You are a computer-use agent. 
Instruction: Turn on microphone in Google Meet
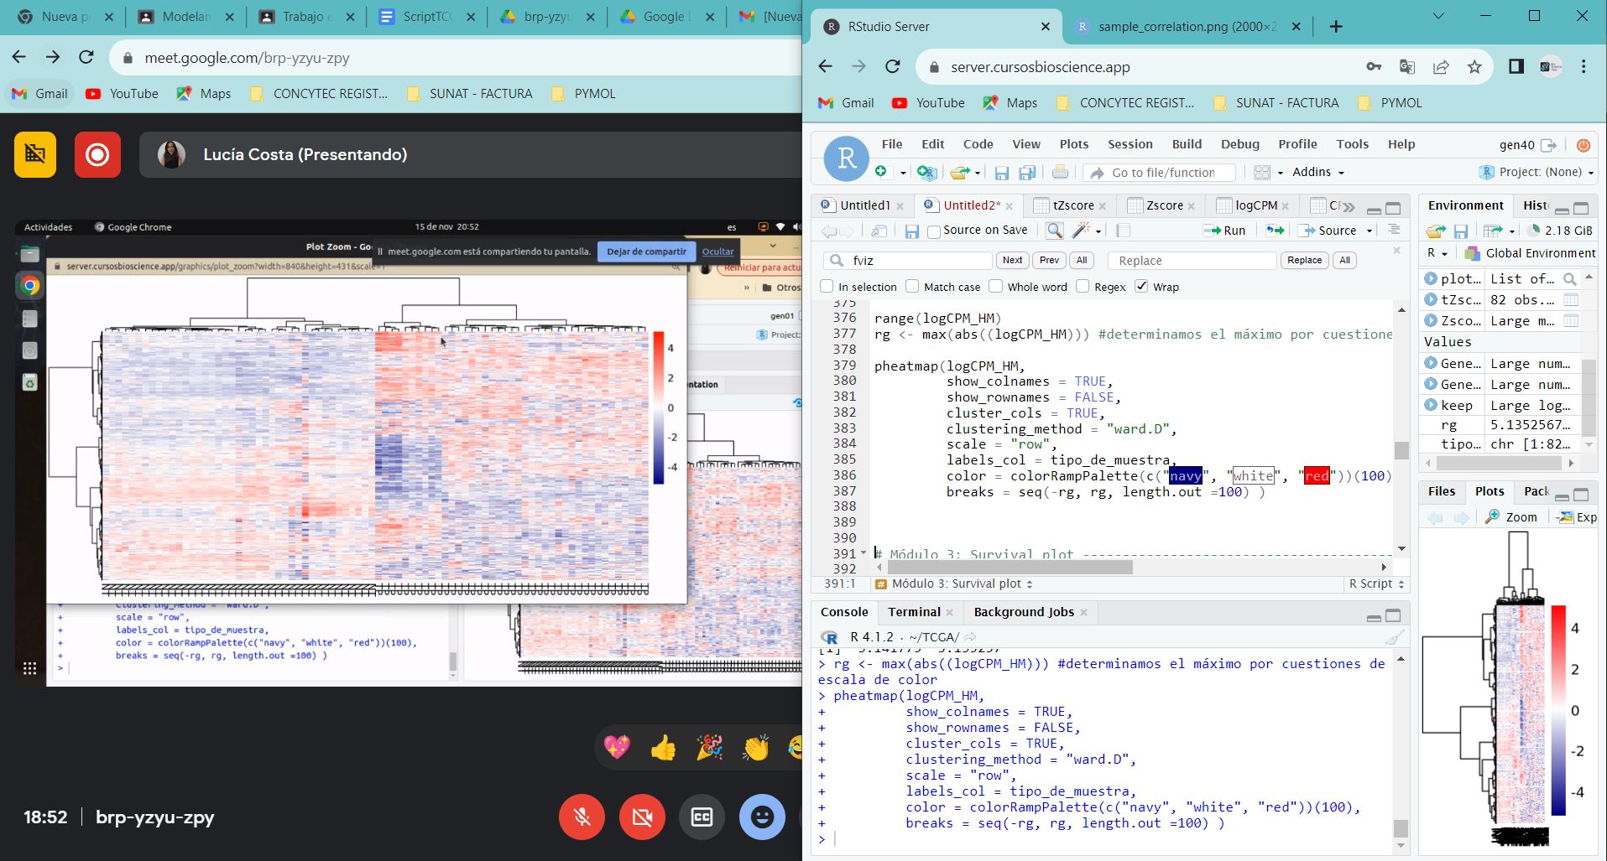[582, 817]
